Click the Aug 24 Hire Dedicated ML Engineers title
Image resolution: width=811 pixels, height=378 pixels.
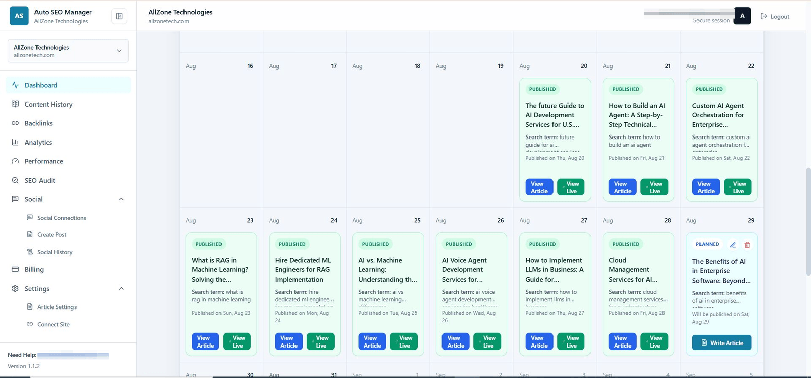303,269
